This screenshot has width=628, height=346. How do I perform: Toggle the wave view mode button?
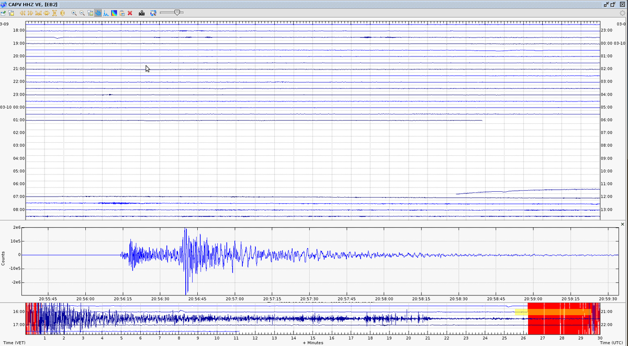(98, 13)
